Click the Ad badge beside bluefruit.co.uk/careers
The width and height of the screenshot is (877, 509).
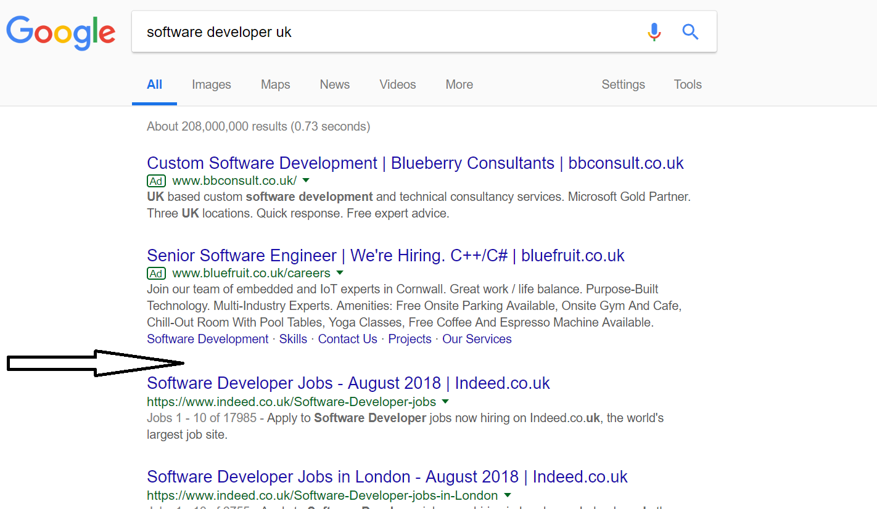tap(157, 273)
